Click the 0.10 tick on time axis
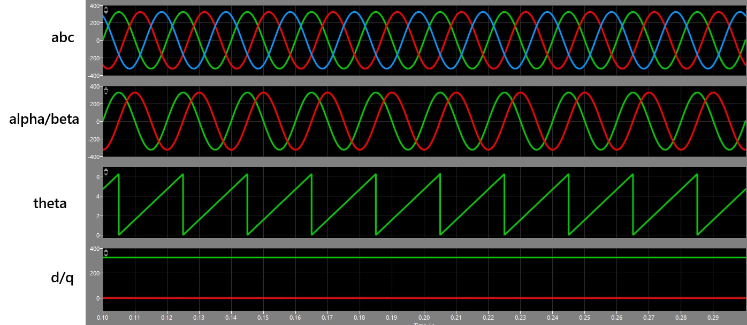Viewport: 747px width, 325px height. pos(103,317)
